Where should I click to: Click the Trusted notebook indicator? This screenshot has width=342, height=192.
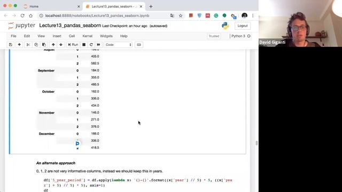tap(214, 36)
